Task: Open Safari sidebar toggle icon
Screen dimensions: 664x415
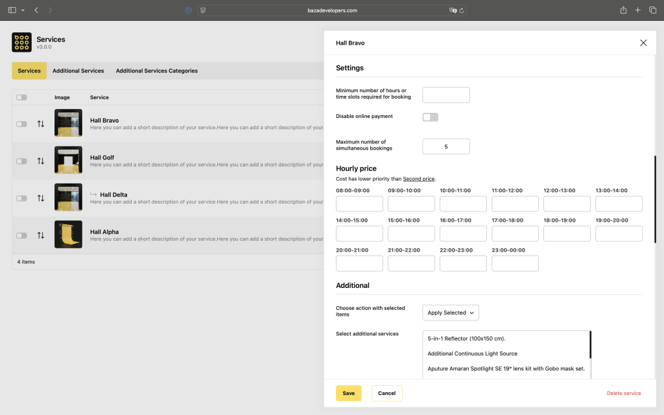Action: pos(12,10)
